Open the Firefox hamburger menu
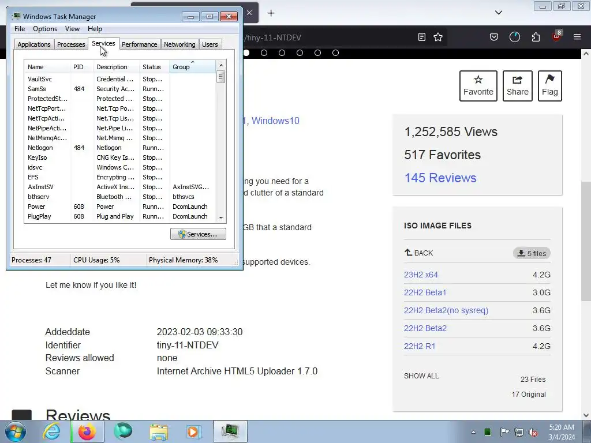 point(577,37)
